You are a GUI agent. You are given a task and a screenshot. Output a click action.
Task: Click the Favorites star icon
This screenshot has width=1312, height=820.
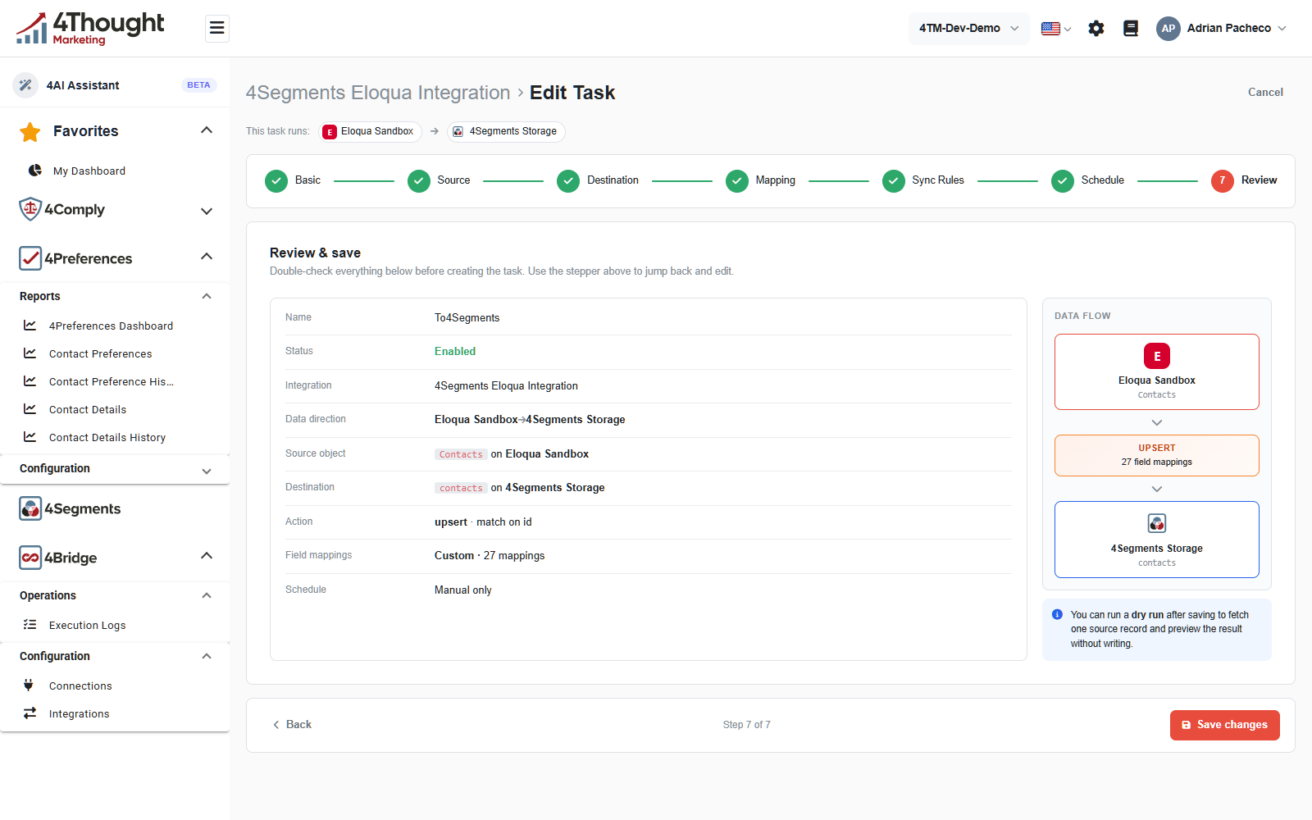click(x=30, y=131)
